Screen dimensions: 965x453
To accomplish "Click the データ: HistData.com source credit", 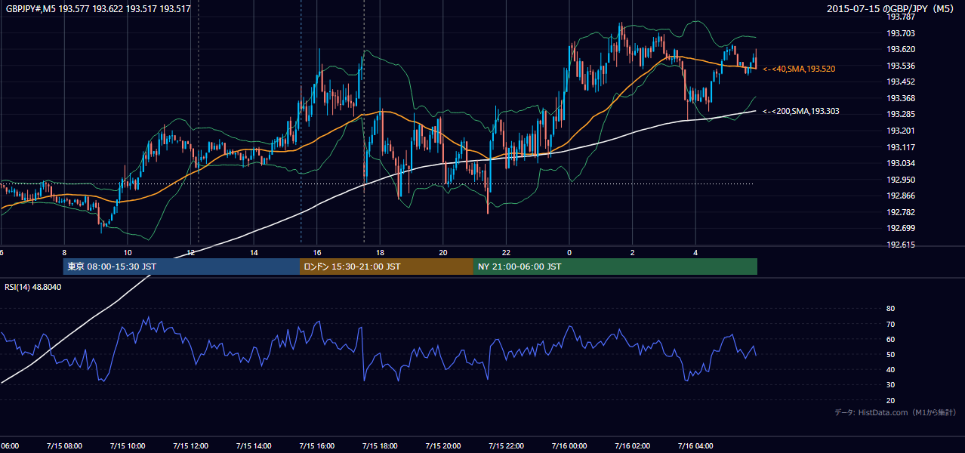I will pyautogui.click(x=895, y=412).
